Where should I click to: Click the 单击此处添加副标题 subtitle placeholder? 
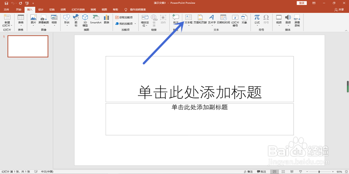(x=200, y=119)
